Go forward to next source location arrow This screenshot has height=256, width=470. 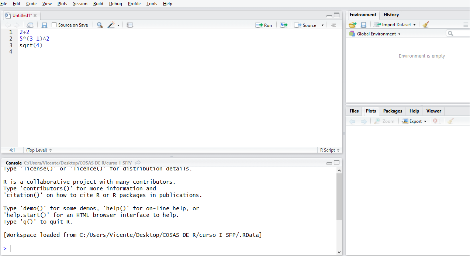[16, 25]
